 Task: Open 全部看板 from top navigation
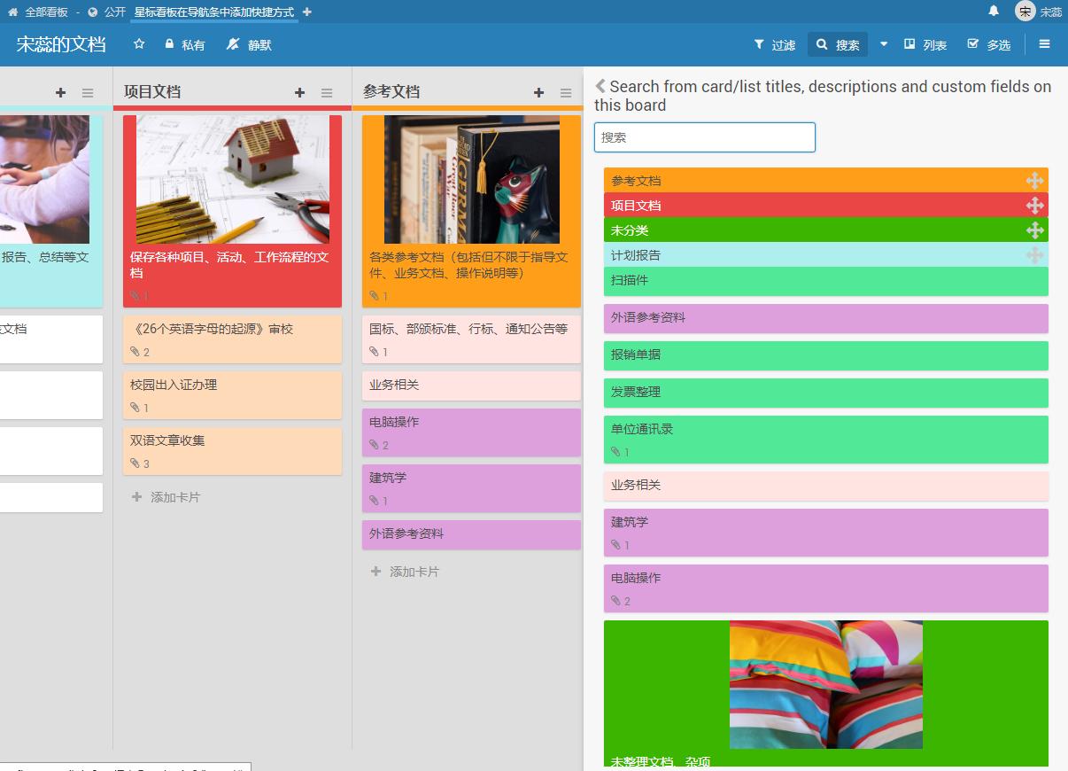(45, 12)
